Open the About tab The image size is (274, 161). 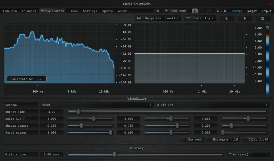(122, 11)
